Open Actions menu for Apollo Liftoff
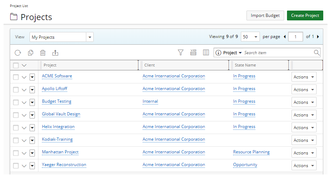Image resolution: width=331 pixels, height=178 pixels. pos(304,90)
